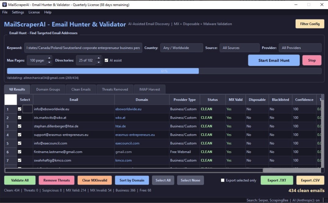
Task: Click the validation progress bar
Action: (164, 71)
